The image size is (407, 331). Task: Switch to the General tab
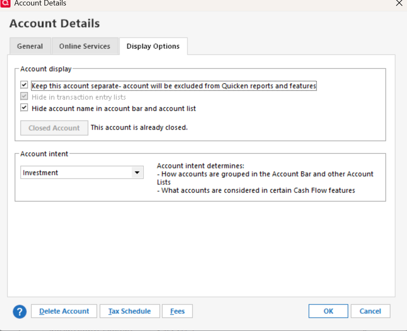click(30, 46)
